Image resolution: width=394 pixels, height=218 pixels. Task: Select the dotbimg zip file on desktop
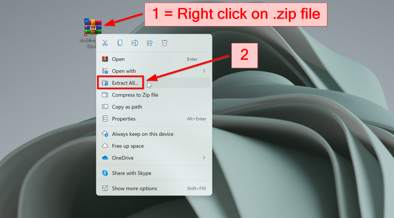coord(93,27)
